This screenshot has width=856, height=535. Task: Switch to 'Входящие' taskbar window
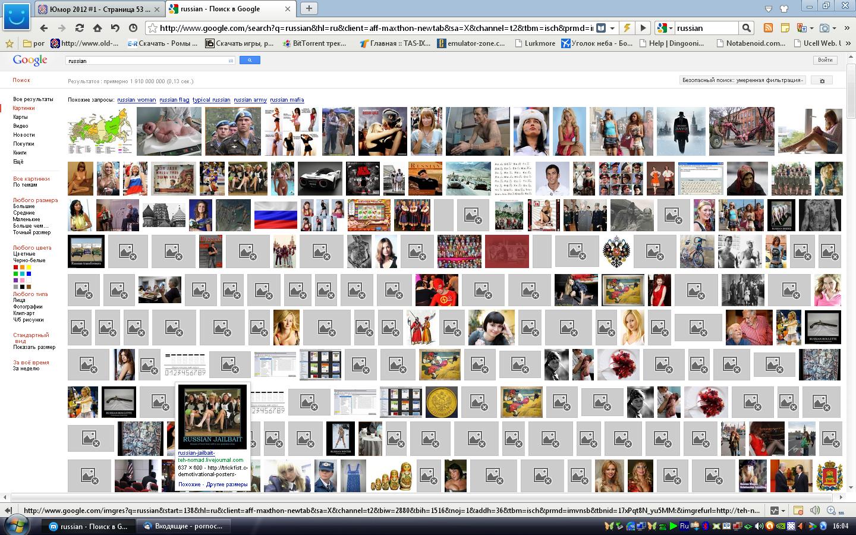coord(182,526)
